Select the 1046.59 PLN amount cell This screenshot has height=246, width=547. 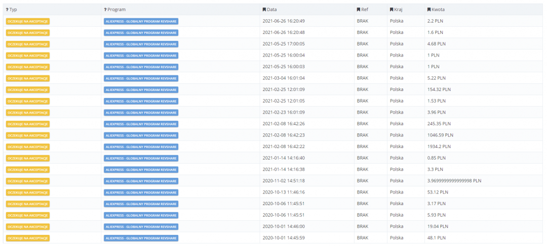pyautogui.click(x=440, y=135)
